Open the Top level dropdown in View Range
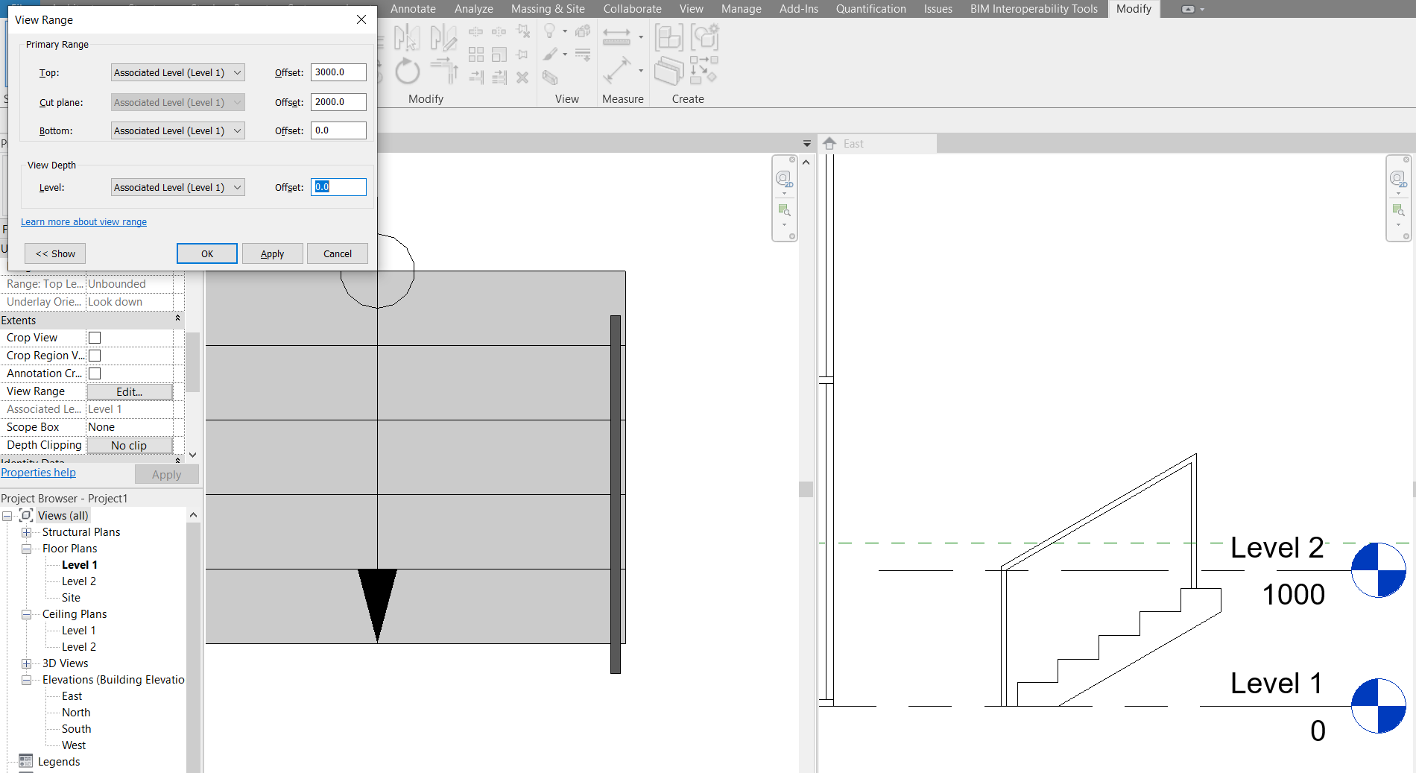Viewport: 1416px width, 773px height. 177,72
